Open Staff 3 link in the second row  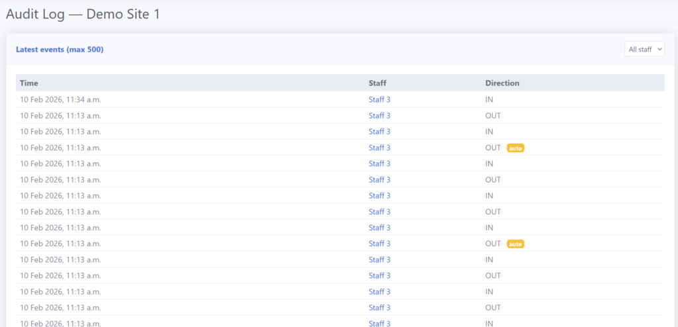point(379,116)
